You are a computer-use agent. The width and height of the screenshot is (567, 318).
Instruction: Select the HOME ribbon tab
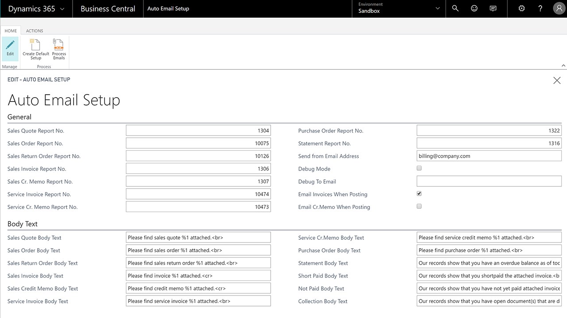tap(11, 31)
